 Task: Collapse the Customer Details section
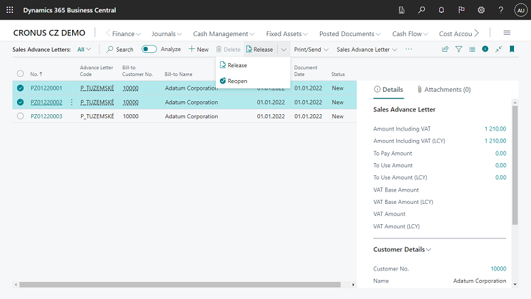[402, 249]
